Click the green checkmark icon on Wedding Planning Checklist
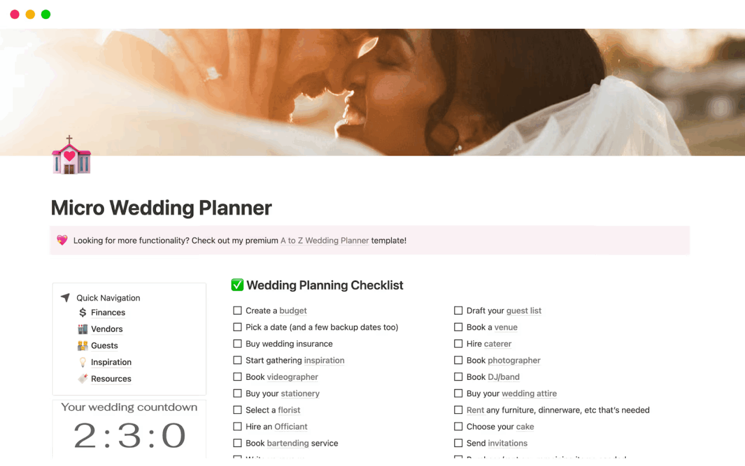The width and height of the screenshot is (745, 466). point(237,285)
